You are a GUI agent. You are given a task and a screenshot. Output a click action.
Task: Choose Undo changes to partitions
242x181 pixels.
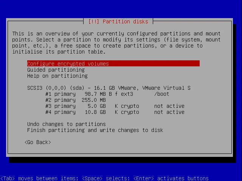[67, 124]
